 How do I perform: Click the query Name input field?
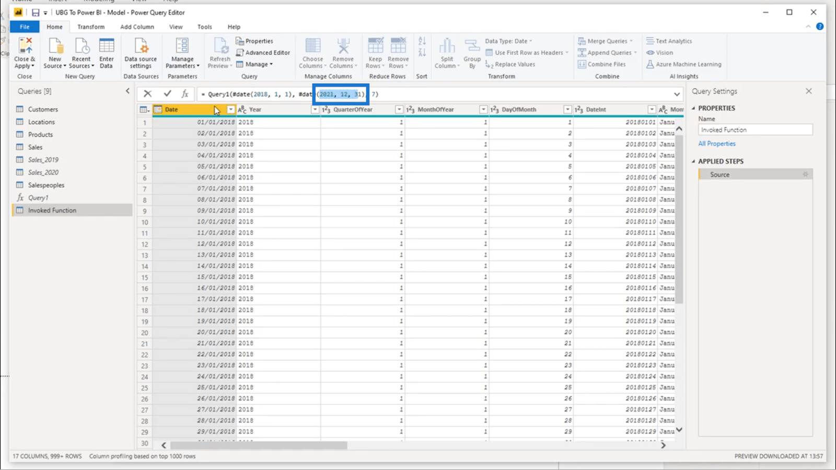[x=756, y=130]
